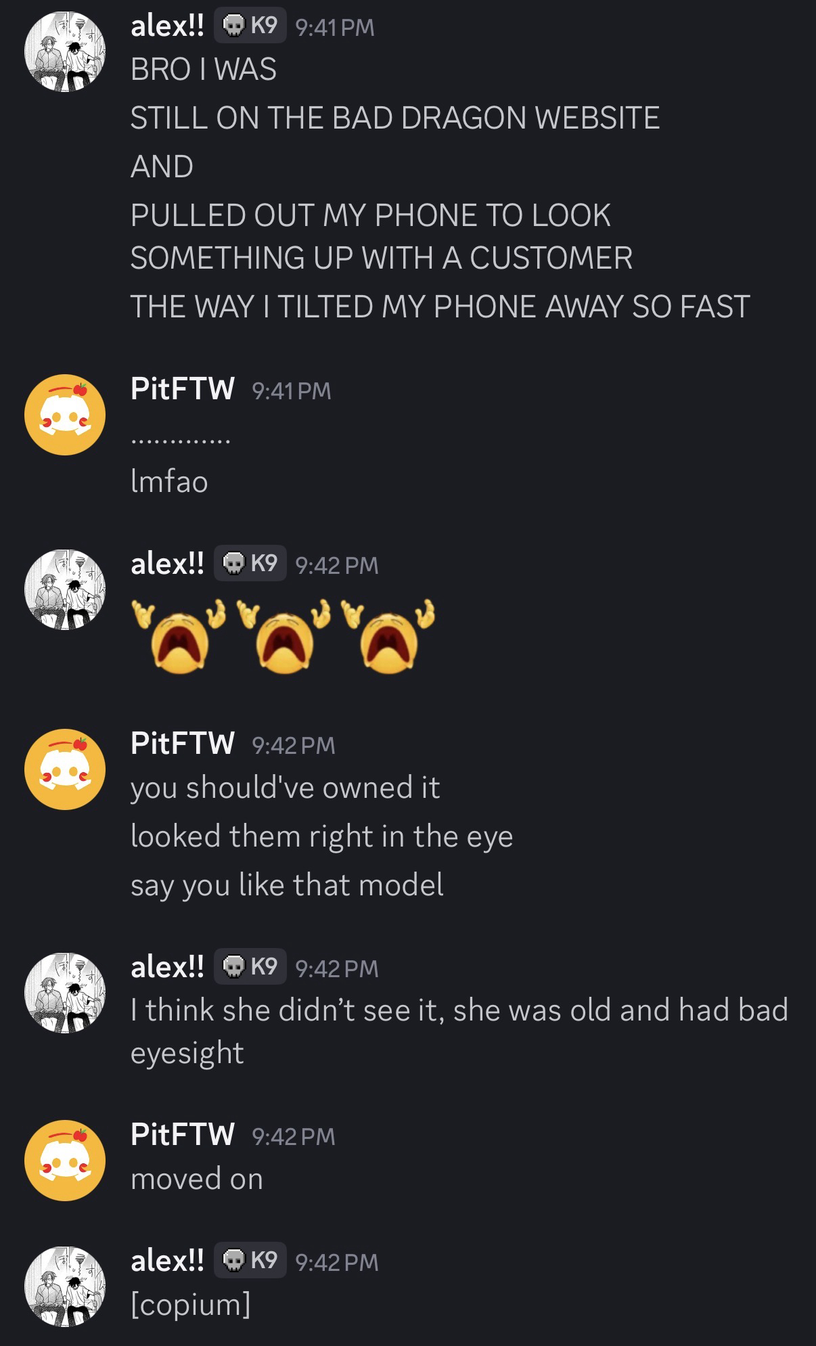Open alex!! avatar beside the eyesight message
816x1346 pixels.
pos(65,993)
